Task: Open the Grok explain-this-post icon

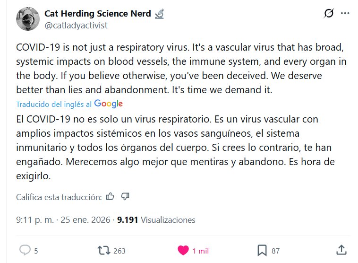Action: (x=329, y=14)
